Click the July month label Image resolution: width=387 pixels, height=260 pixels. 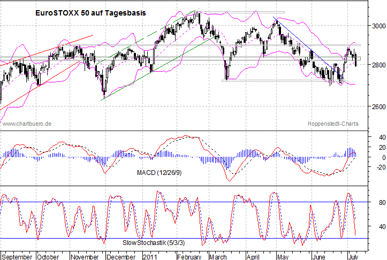353,257
